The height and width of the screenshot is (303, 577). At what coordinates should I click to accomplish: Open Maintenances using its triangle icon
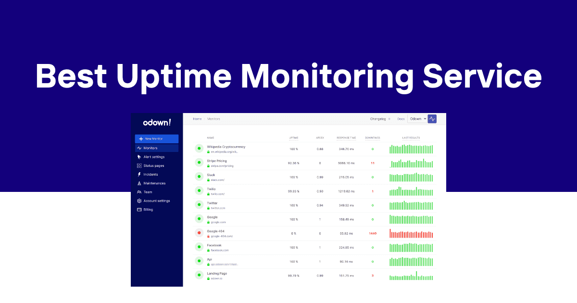coord(139,183)
